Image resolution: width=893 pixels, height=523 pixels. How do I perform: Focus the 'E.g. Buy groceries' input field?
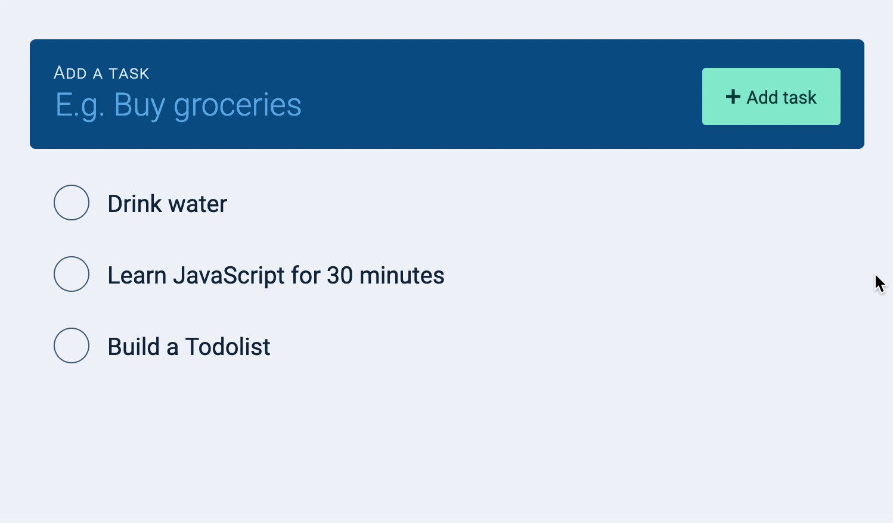point(358,105)
